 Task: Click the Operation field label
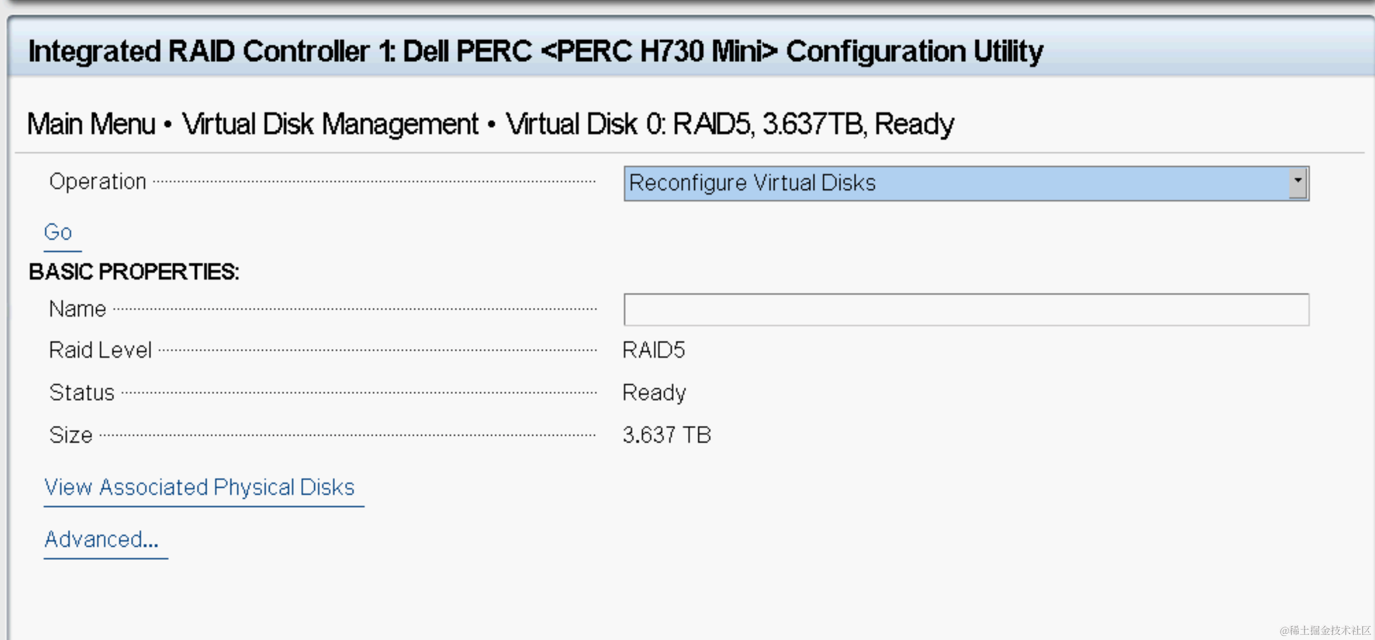pyautogui.click(x=98, y=181)
